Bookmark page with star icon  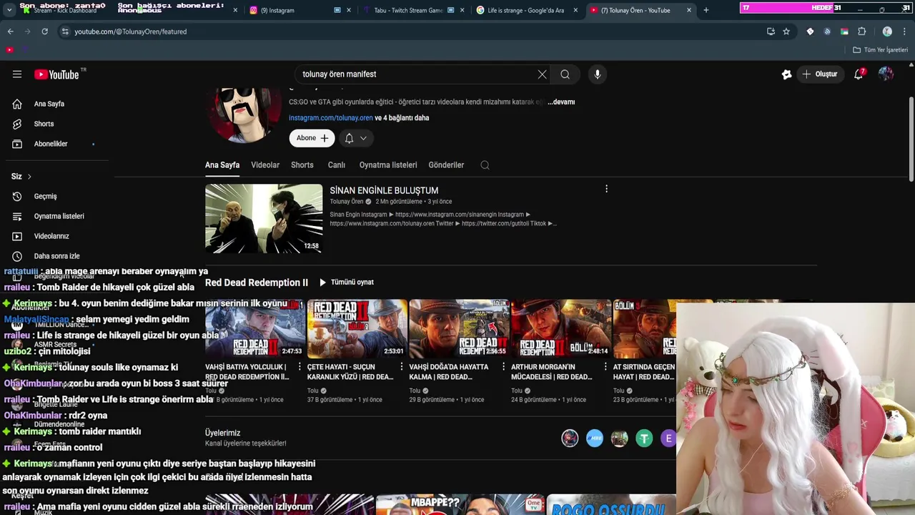click(x=786, y=31)
